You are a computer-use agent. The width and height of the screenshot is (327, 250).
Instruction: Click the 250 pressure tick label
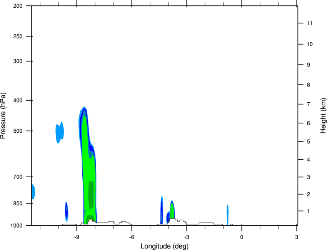(x=18, y=36)
